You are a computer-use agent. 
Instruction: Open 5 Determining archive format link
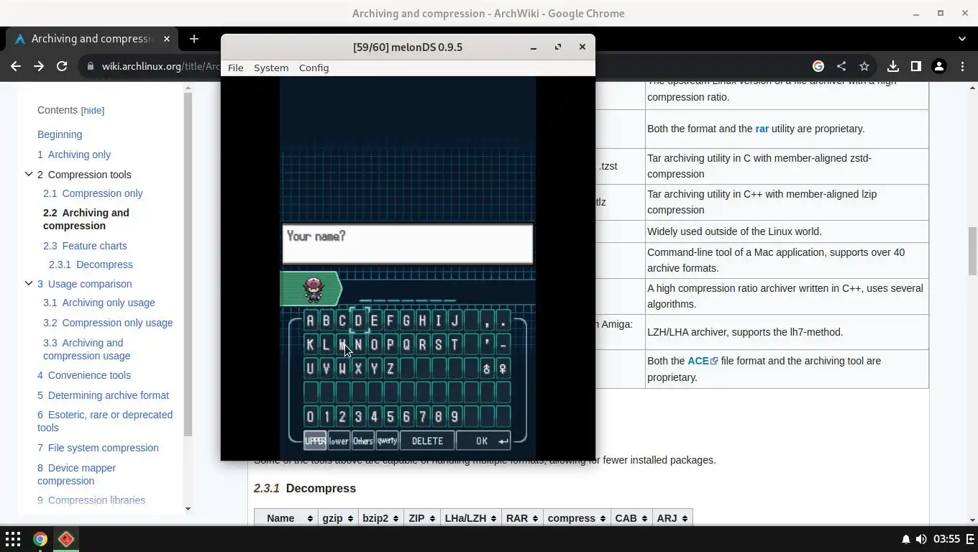coord(103,395)
